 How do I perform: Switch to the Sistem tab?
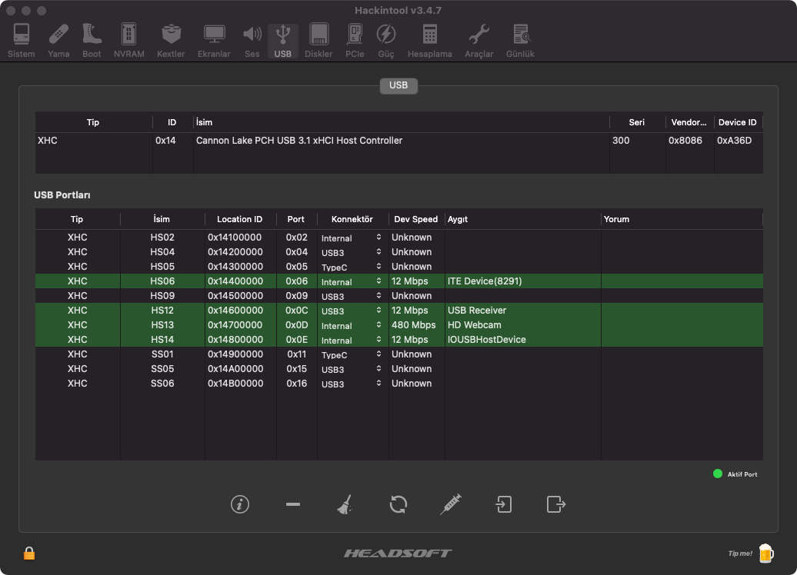(x=21, y=42)
